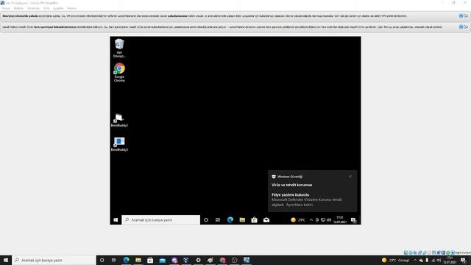Click the network icon in the VM tray
Screen dimensions: 471x265
point(323,220)
